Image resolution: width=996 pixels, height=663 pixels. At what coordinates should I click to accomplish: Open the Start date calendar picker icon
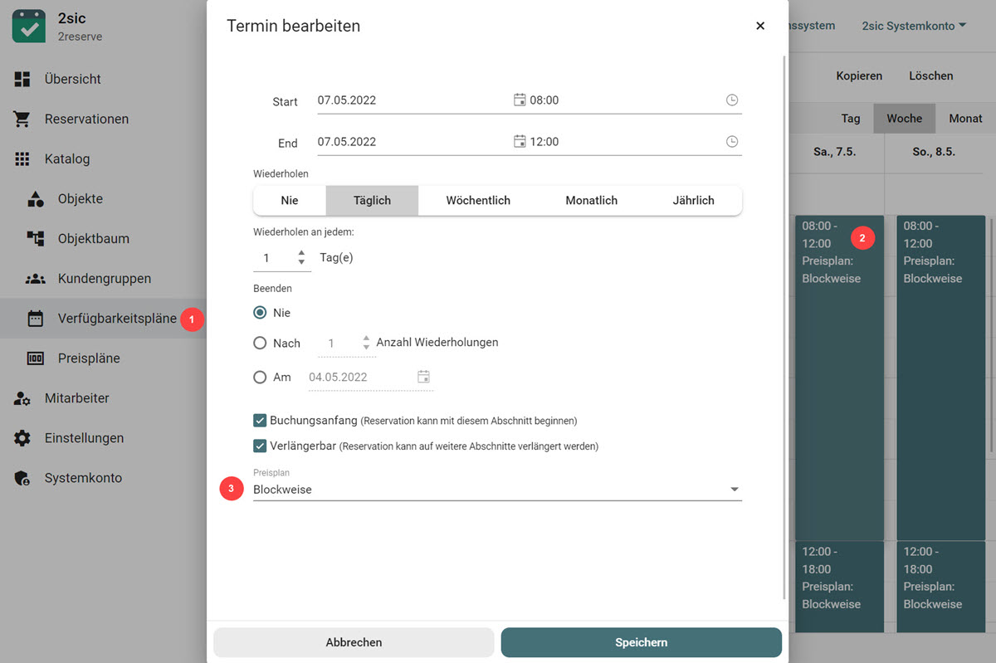coord(520,100)
